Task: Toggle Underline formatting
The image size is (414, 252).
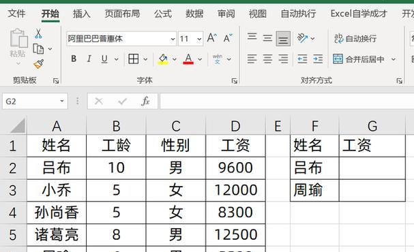Action: (x=104, y=59)
